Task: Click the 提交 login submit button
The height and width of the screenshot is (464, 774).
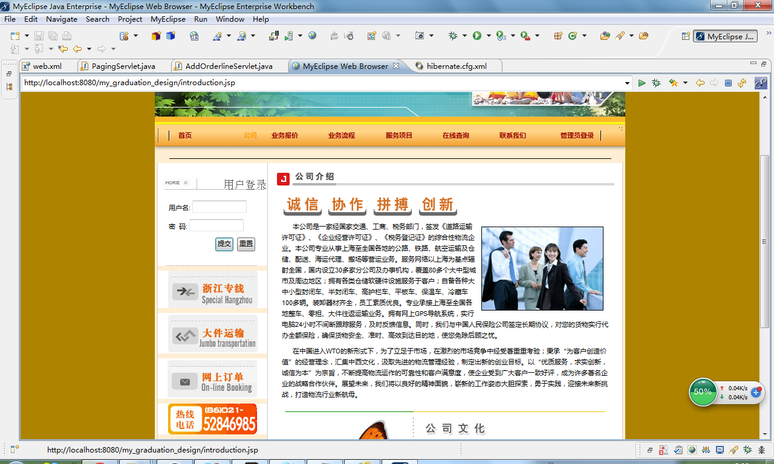Action: [224, 244]
